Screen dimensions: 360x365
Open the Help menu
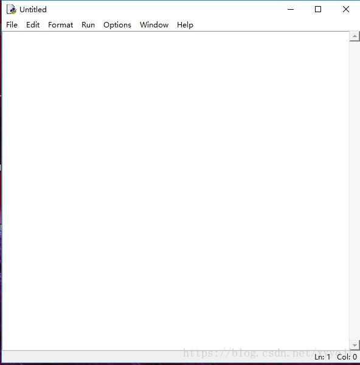tap(185, 24)
